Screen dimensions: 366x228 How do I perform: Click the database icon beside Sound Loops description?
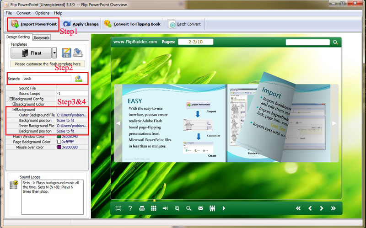pos(14,185)
